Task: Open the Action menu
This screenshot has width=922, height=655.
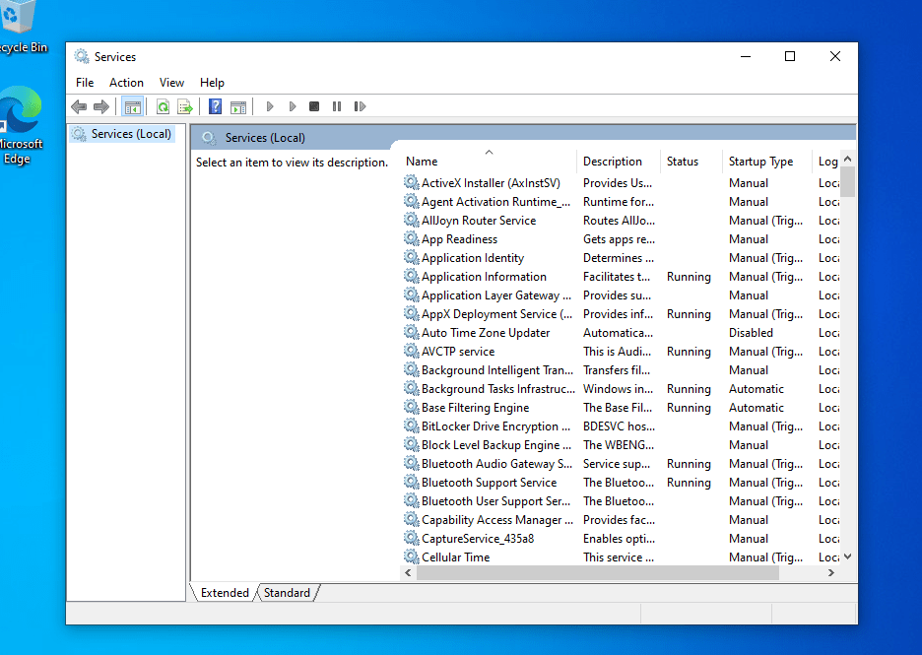Action: click(126, 83)
